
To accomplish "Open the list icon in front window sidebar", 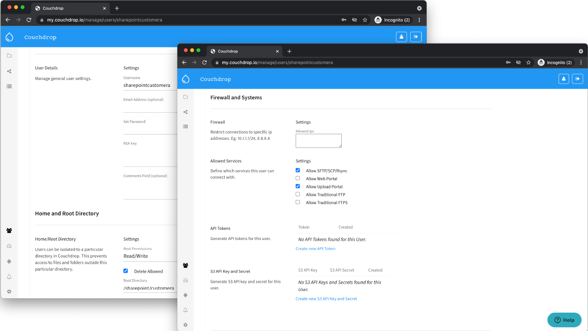I will coord(186,126).
